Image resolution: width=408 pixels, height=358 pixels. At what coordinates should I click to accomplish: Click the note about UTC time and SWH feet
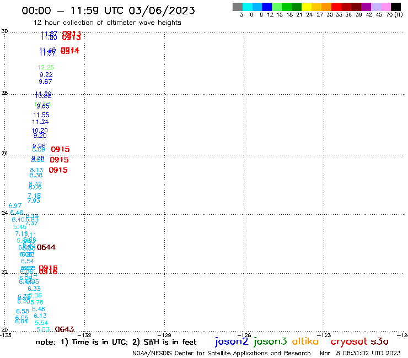point(116,342)
